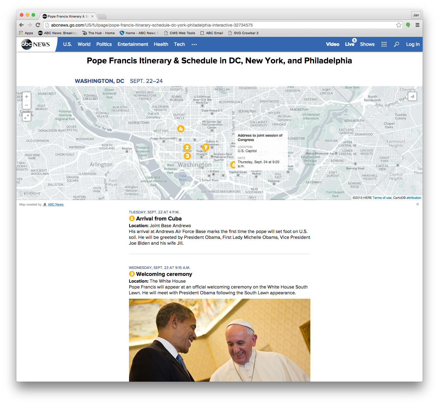Click 'TUESDAY, SEPT. 22 AT 4 P.M.' label
Viewport: 439px width, 405px height.
[154, 212]
